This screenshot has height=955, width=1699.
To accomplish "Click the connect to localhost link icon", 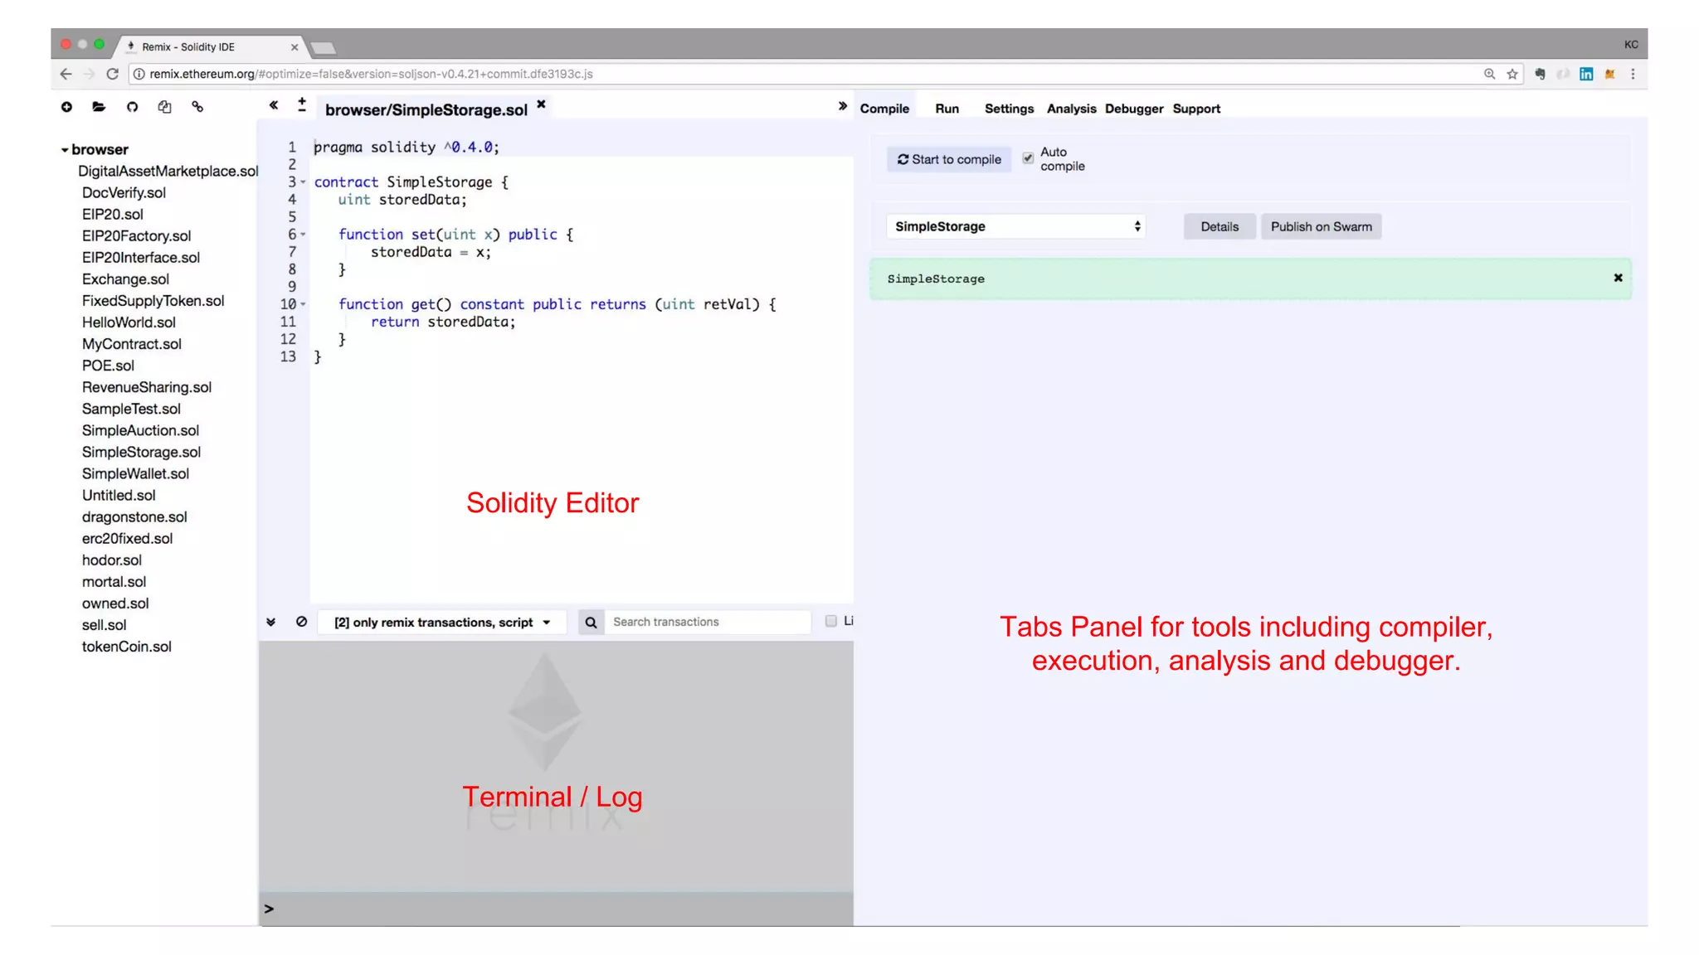I will click(197, 107).
